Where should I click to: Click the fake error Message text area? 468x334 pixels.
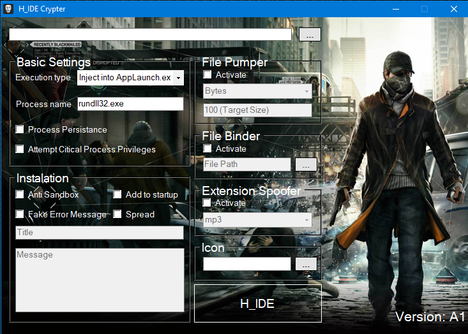(x=100, y=280)
